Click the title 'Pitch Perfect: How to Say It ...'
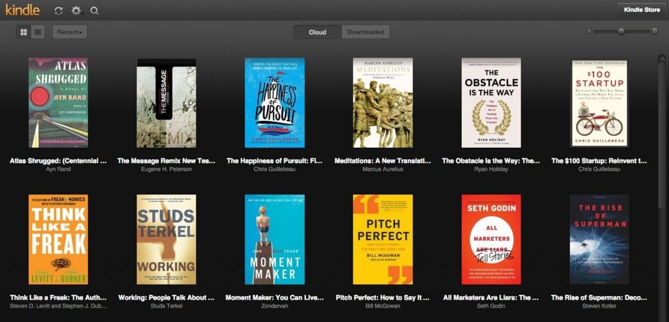 (x=382, y=297)
